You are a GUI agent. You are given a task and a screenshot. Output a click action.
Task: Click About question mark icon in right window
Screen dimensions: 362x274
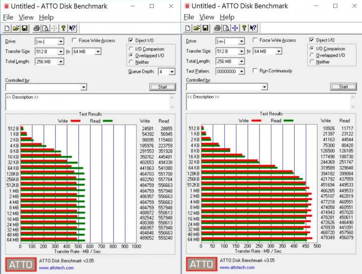[x=244, y=28]
